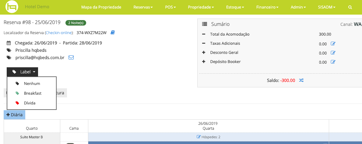Edit Desconto Geral with pencil icon
Screen dimensions: 362x144
tap(333, 53)
